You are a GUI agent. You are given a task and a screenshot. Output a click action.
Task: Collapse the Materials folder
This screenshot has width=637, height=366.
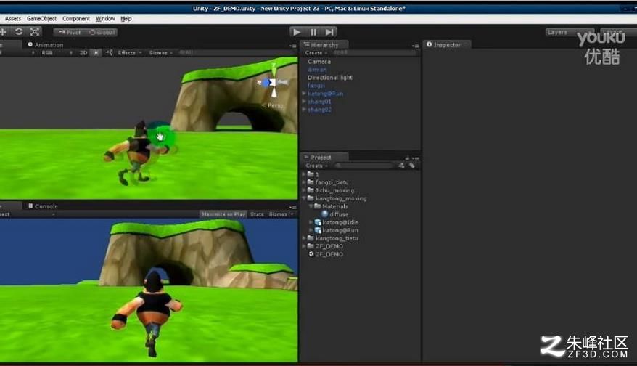click(x=311, y=206)
